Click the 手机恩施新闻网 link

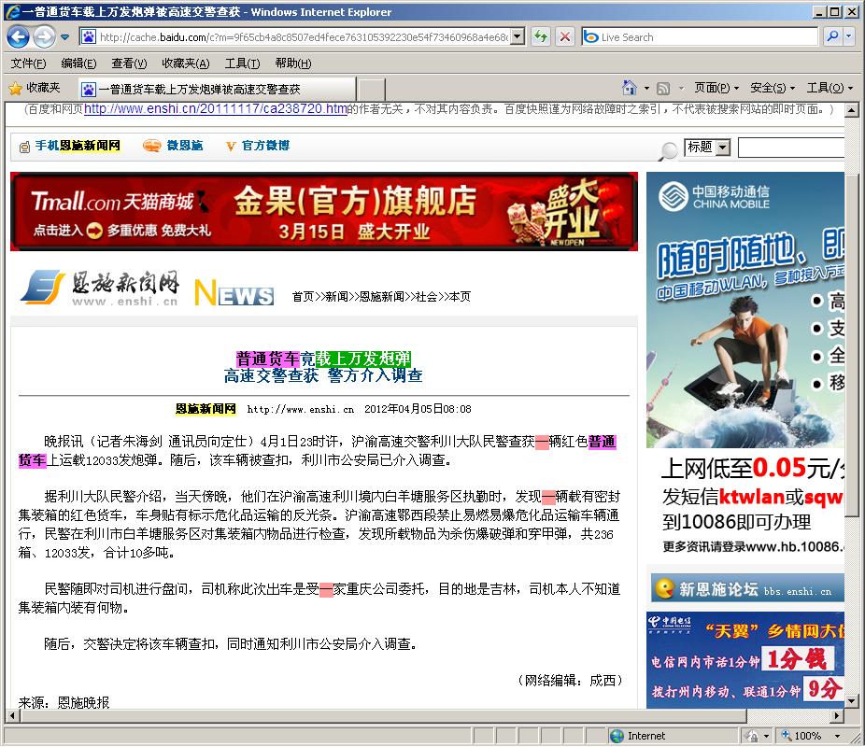pyautogui.click(x=77, y=146)
